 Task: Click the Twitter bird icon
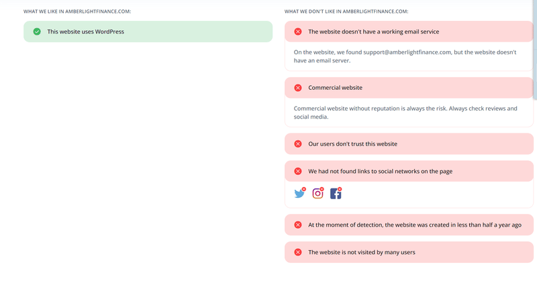pos(299,194)
